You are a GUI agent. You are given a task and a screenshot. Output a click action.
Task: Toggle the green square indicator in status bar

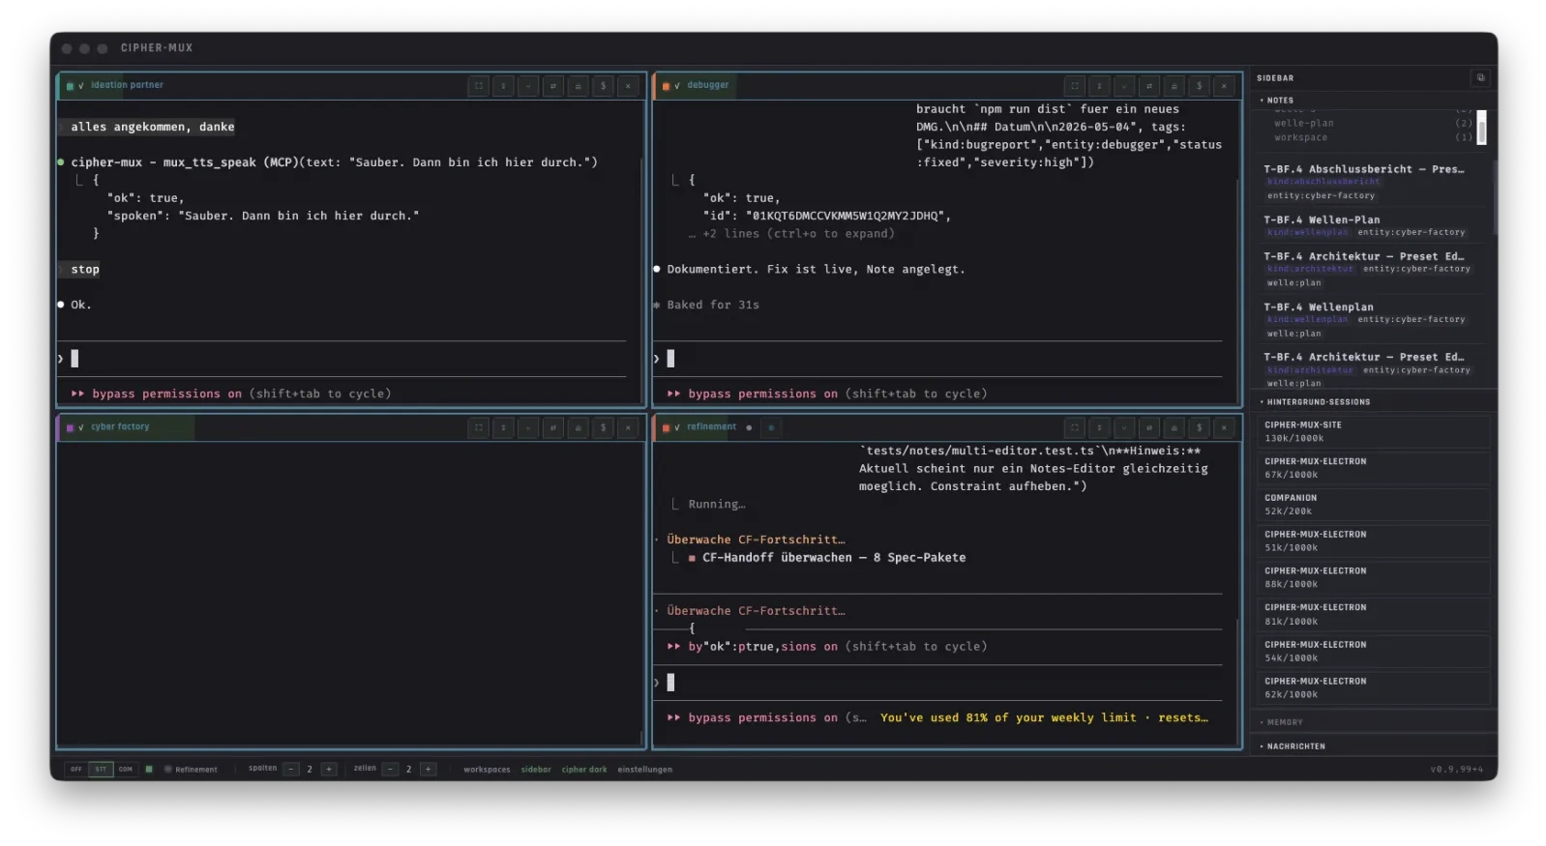click(149, 770)
